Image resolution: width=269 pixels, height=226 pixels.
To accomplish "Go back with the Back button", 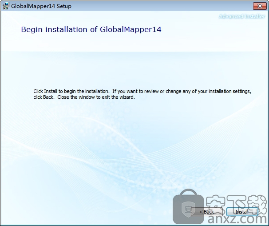I will click(207, 212).
